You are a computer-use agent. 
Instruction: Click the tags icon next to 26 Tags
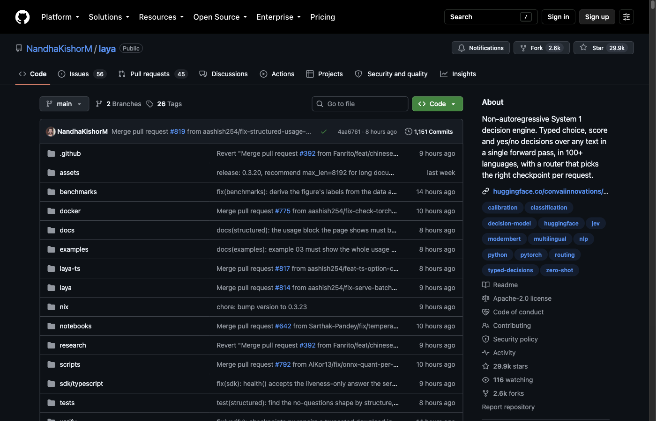[150, 104]
